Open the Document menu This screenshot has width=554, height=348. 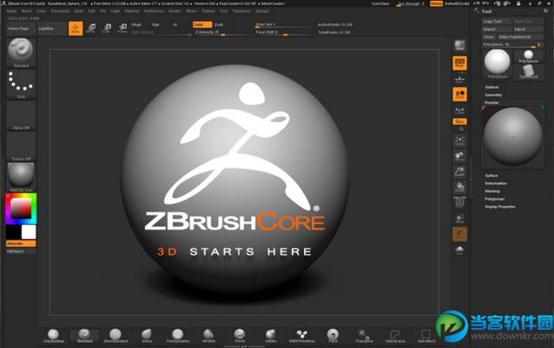pos(60,11)
